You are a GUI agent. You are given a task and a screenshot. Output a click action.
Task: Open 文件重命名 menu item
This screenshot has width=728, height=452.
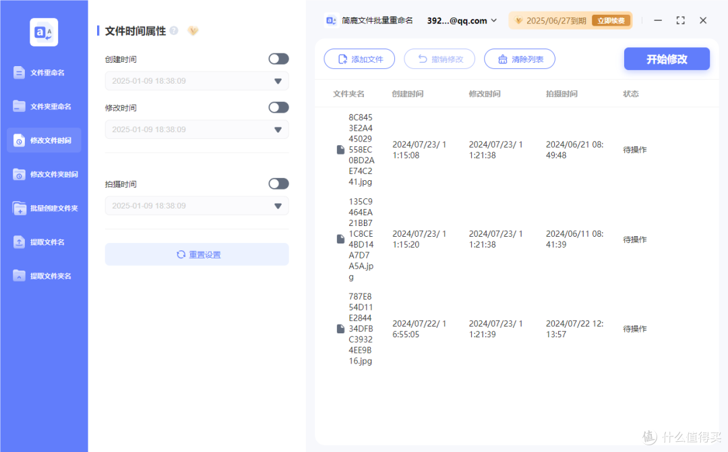[44, 72]
